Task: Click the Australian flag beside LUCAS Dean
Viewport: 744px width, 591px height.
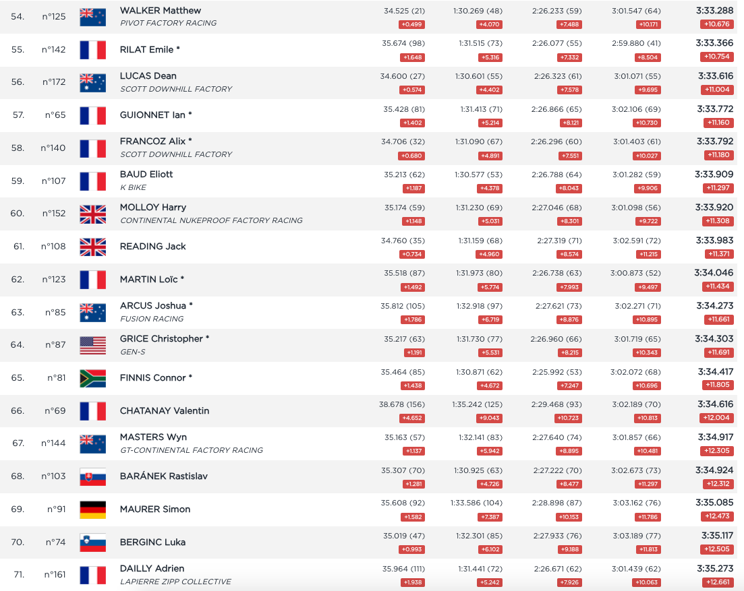Action: 92,82
